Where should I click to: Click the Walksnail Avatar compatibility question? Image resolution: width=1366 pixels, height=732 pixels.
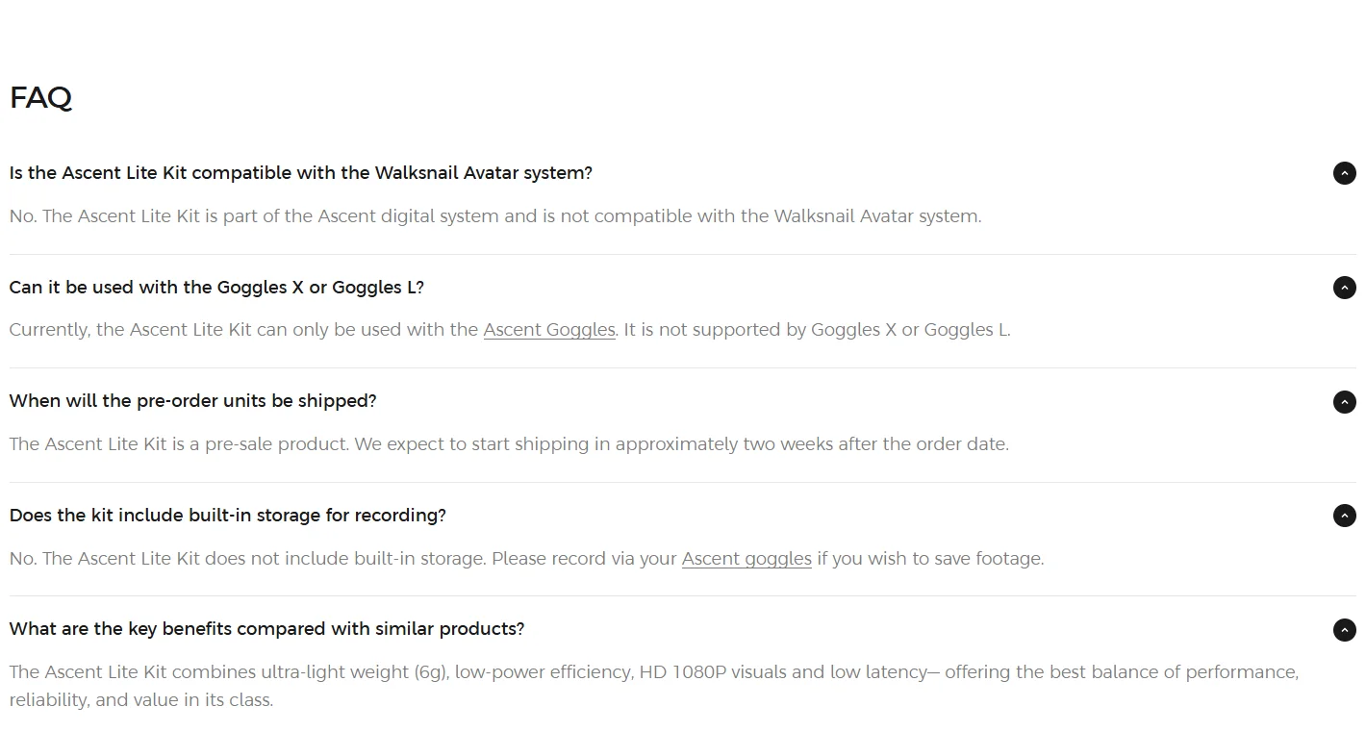[301, 173]
